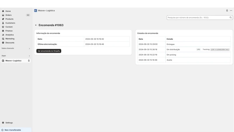This screenshot has height=132, width=234.
Task: Open Home in the sidebar menu
Action: tap(8, 11)
